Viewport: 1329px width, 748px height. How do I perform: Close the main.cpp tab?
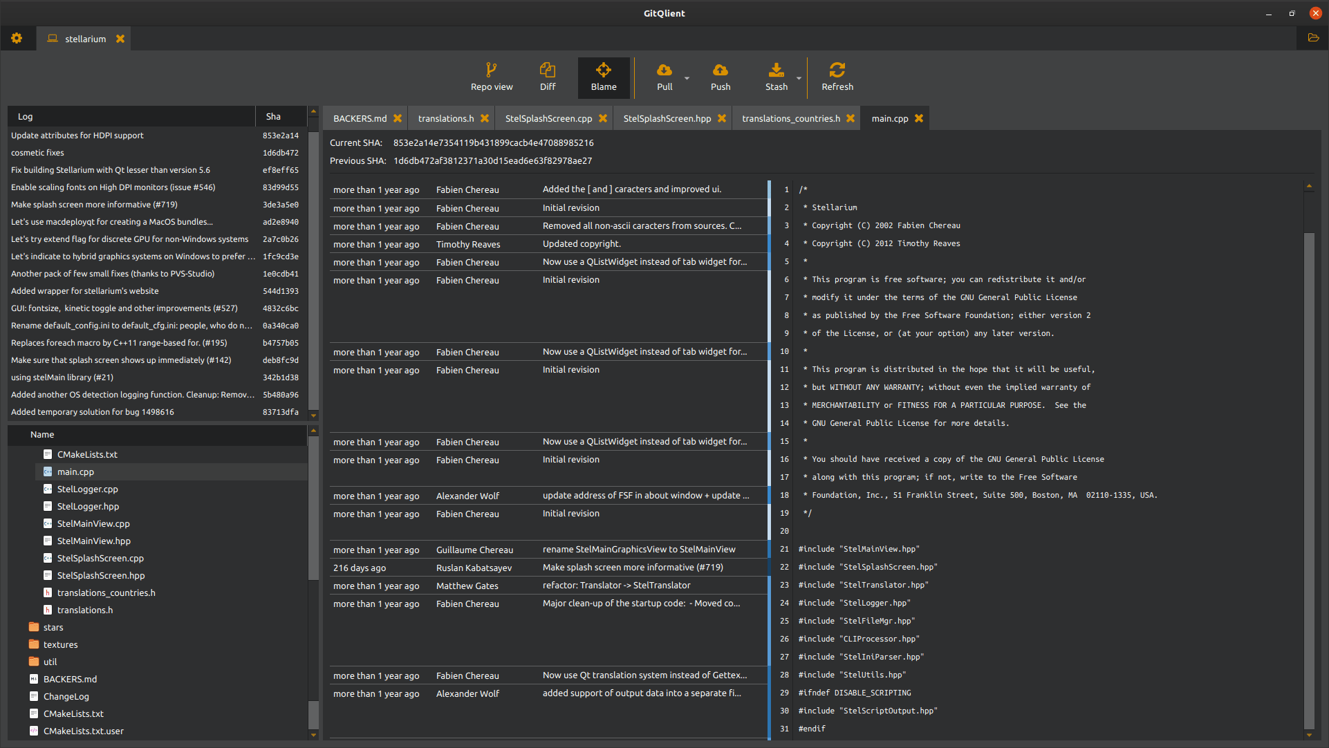click(x=920, y=118)
